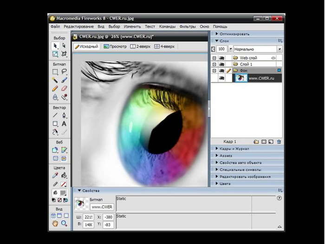Click Show slices and hotspots icon
The image size is (325, 244).
click(64, 158)
